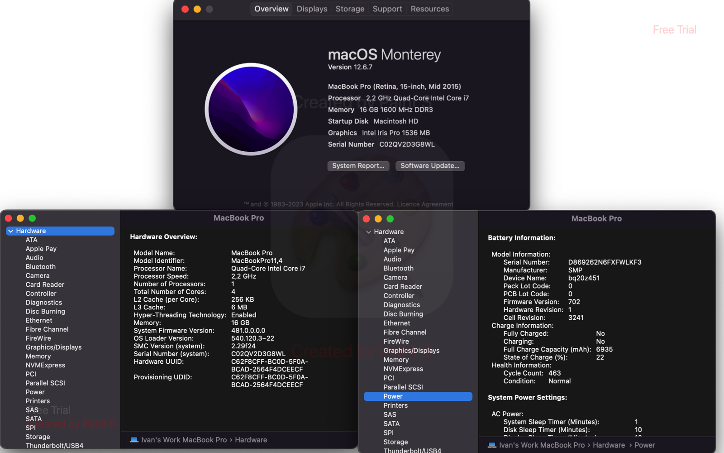Image resolution: width=724 pixels, height=453 pixels.
Task: Select PCI in left window sidebar
Action: [31, 374]
